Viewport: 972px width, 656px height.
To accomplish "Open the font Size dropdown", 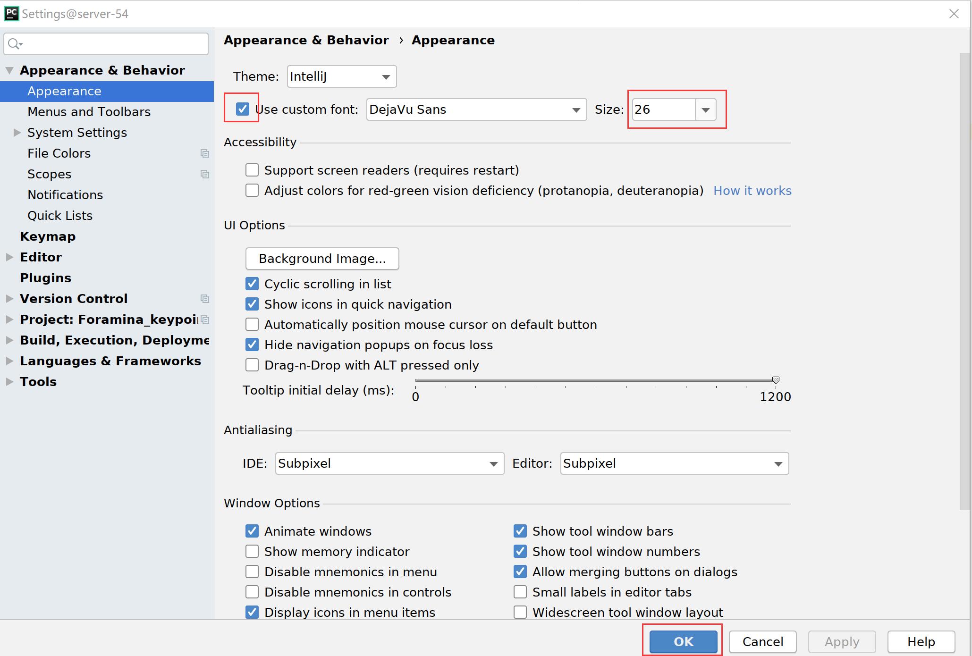I will [x=705, y=109].
